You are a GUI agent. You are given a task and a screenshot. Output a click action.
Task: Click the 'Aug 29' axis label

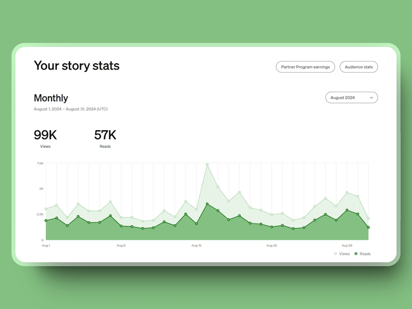347,246
